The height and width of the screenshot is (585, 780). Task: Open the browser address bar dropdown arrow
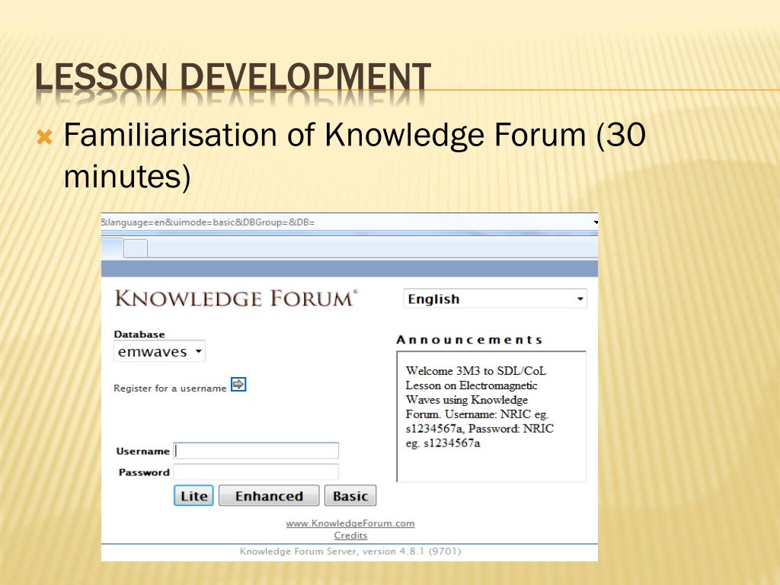click(596, 222)
